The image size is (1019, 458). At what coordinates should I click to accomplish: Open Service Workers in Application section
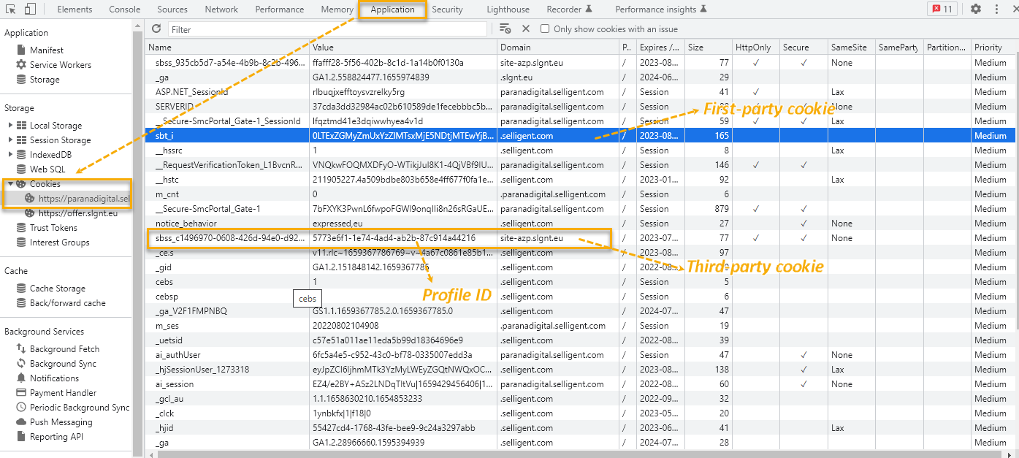60,65
